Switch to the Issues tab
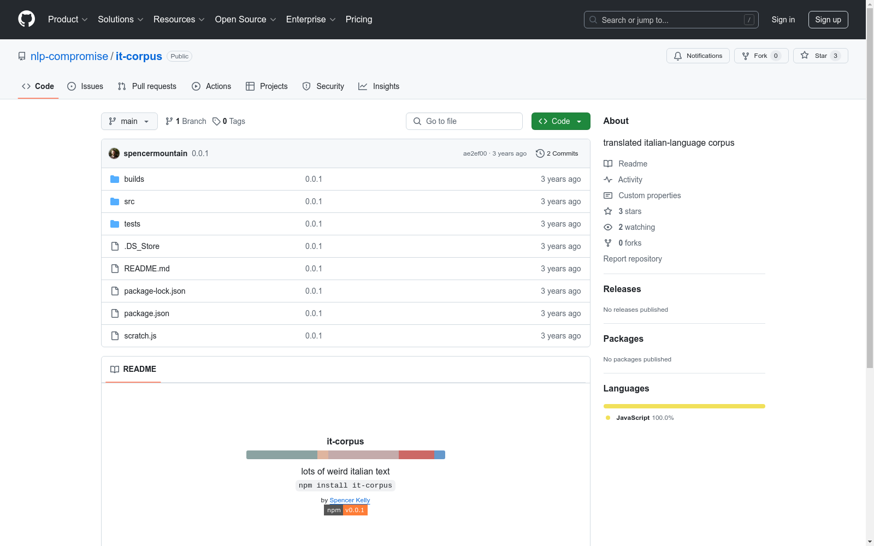Image resolution: width=874 pixels, height=546 pixels. tap(85, 86)
